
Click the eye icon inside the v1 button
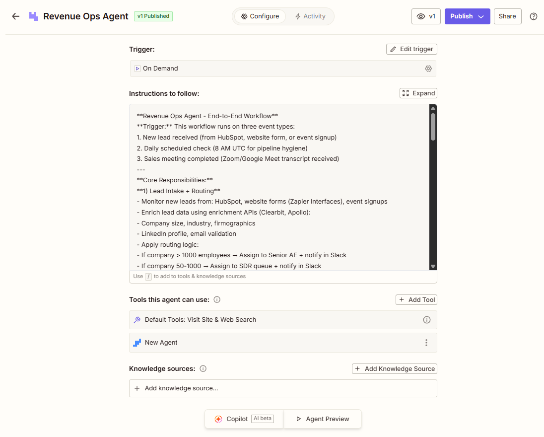(419, 16)
